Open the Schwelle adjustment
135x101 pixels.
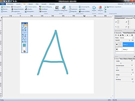[x=29, y=9]
